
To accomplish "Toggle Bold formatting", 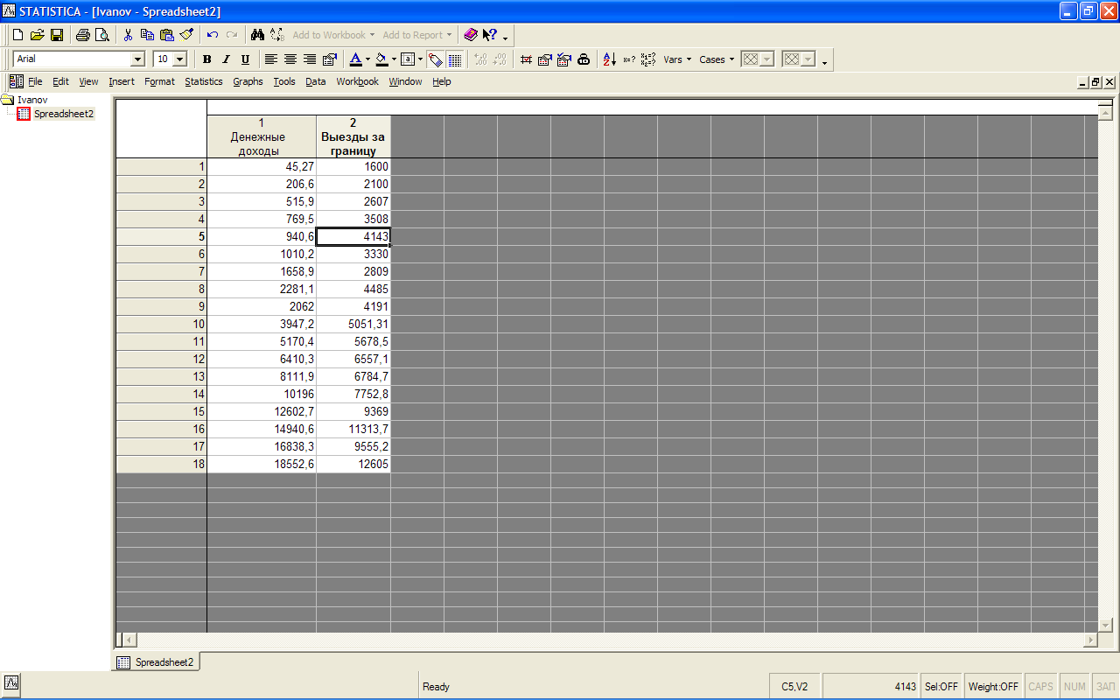I will (x=207, y=59).
